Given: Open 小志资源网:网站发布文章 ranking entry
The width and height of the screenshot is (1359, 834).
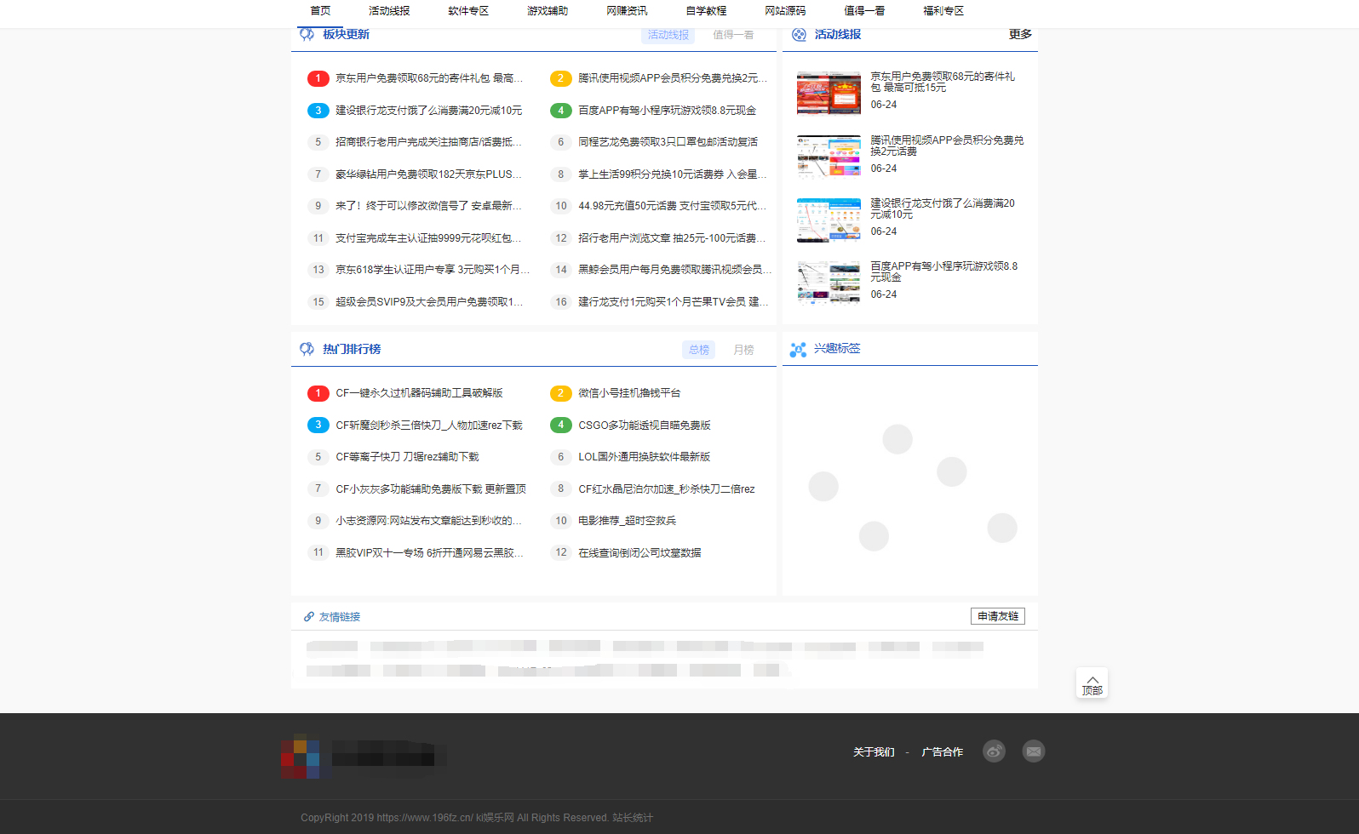Looking at the screenshot, I should coord(428,521).
